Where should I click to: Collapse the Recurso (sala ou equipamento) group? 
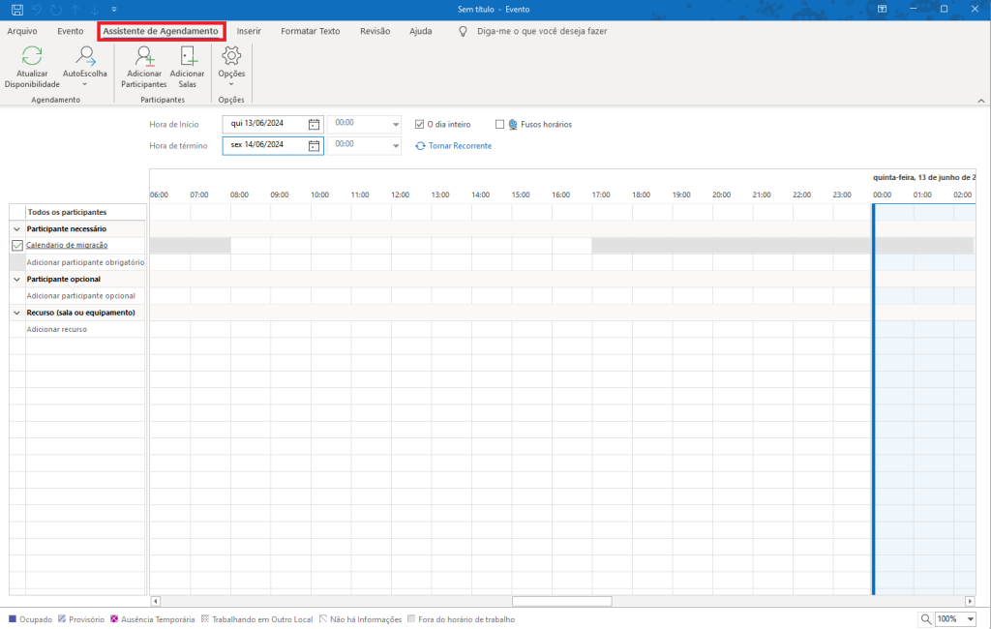(x=16, y=313)
